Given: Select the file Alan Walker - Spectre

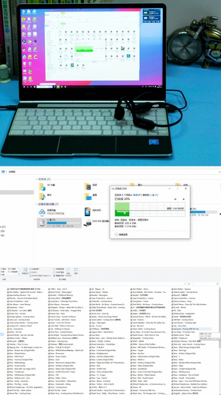Looking at the screenshot, I should tap(182, 289).
